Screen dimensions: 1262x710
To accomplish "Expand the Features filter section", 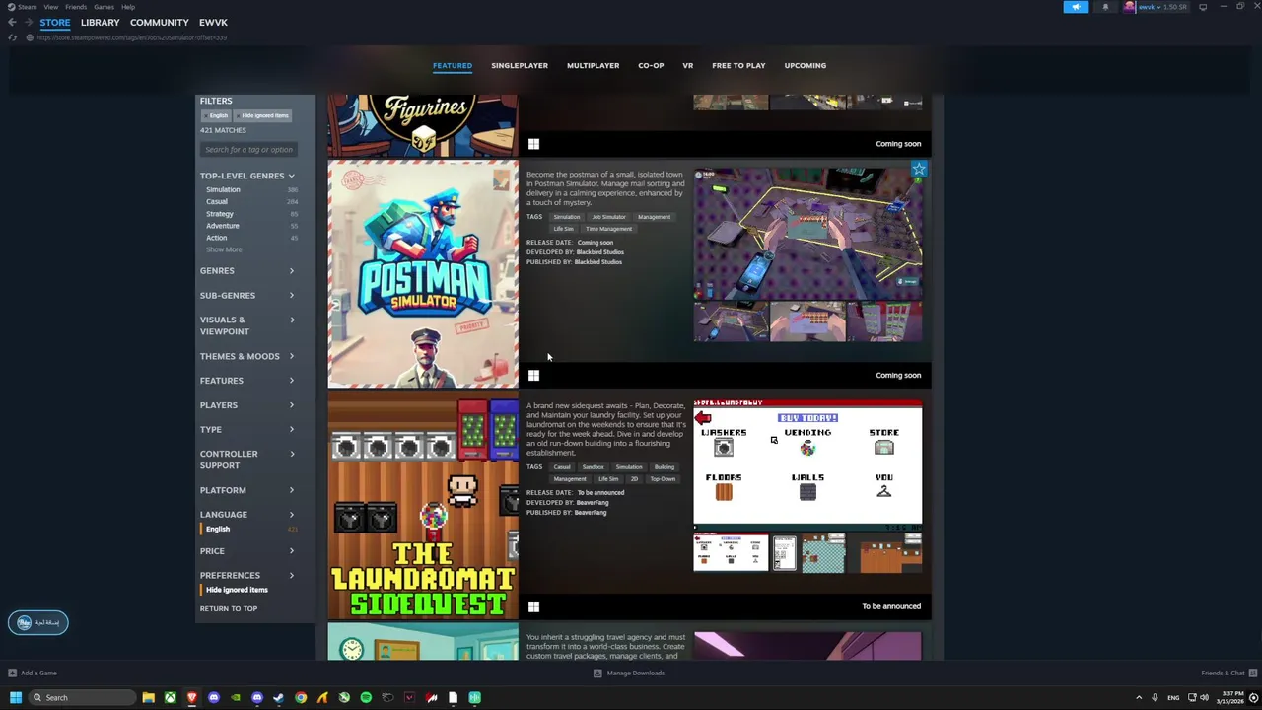I will coord(247,381).
